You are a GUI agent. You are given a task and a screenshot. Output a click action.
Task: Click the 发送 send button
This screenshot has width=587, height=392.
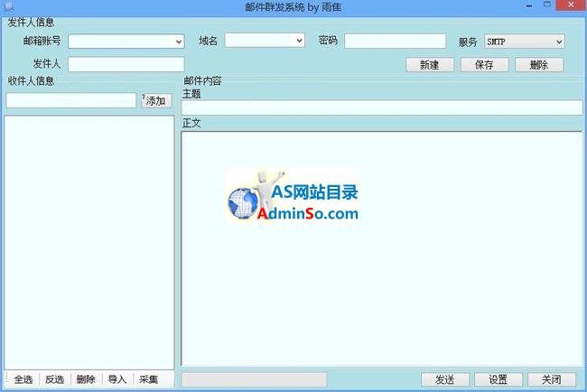pyautogui.click(x=444, y=379)
